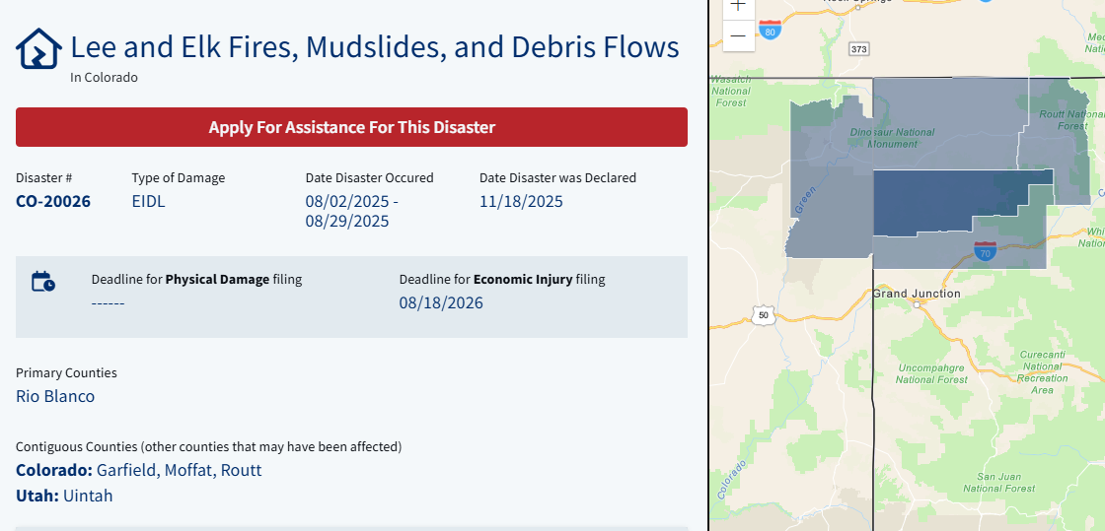The width and height of the screenshot is (1105, 531).
Task: Click the US Route 50 shield marker
Action: 762,315
